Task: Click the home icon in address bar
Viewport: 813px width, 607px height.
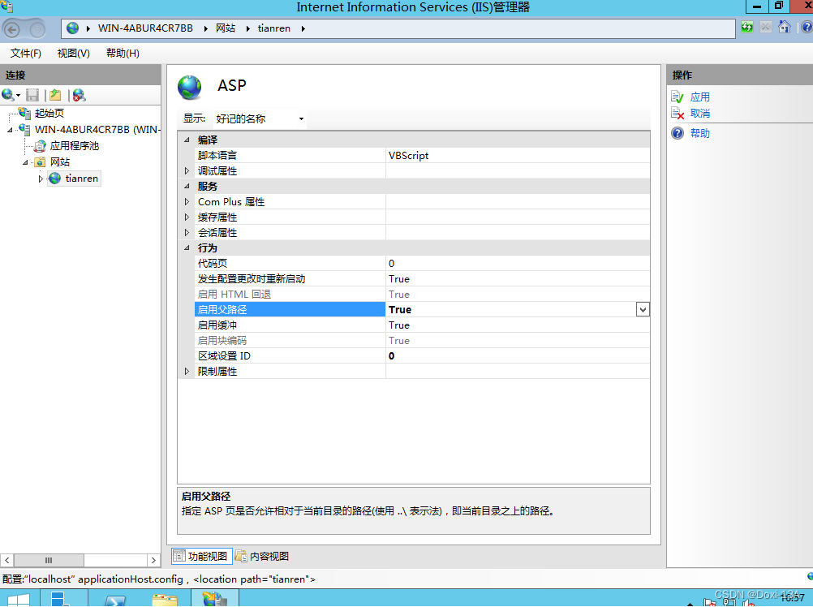Action: pos(785,27)
